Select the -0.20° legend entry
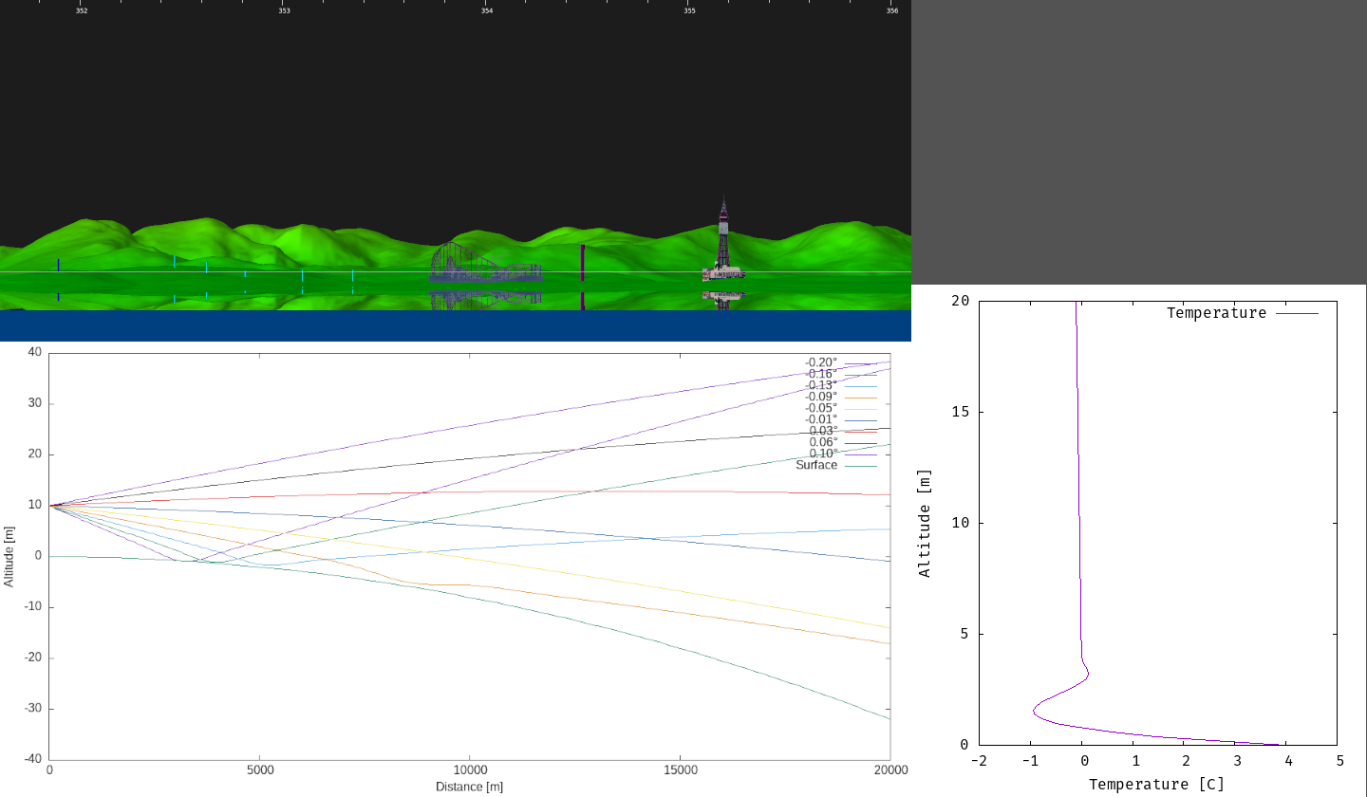Viewport: 1367px width, 797px height. (x=821, y=362)
